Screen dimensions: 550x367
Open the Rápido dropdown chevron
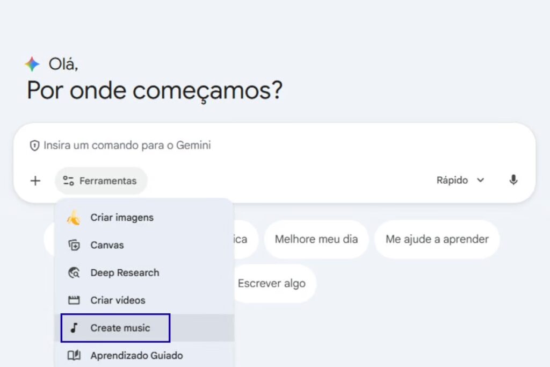481,181
